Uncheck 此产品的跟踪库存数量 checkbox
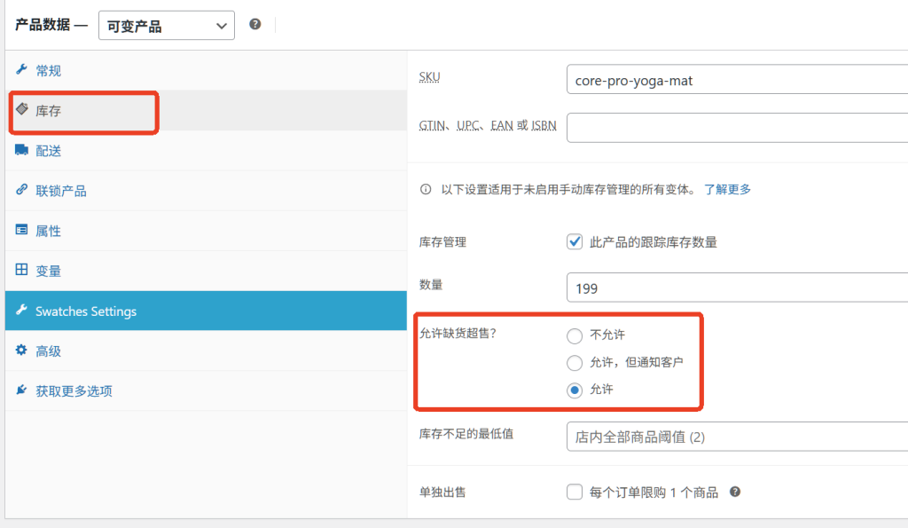This screenshot has height=528, width=908. [x=575, y=241]
